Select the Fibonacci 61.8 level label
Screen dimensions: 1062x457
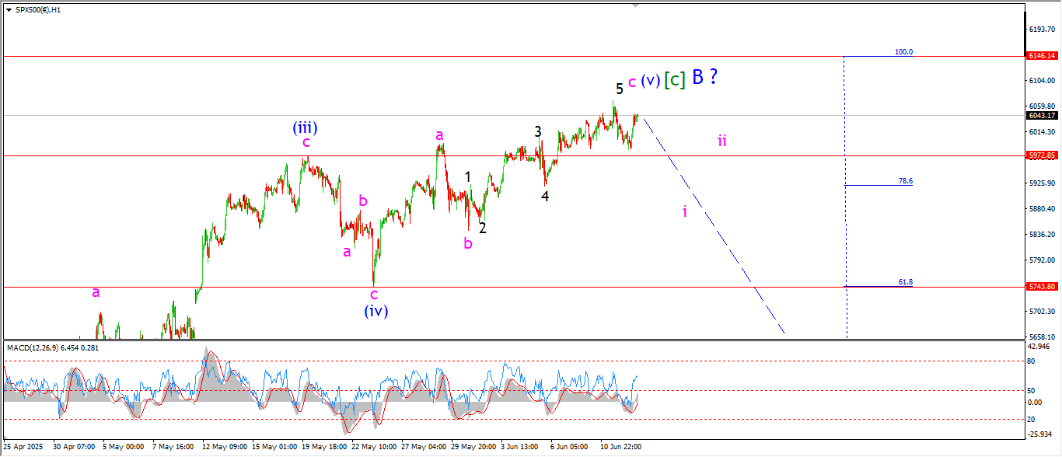coord(905,282)
